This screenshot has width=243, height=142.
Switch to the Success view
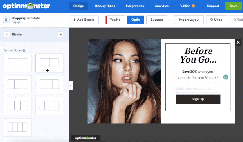click(x=157, y=20)
